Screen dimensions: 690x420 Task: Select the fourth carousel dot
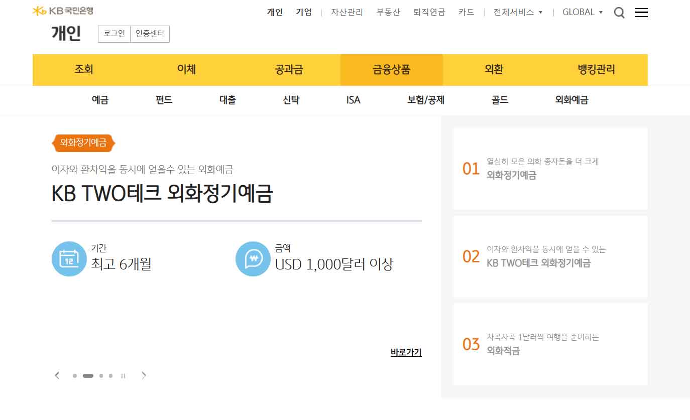[110, 376]
